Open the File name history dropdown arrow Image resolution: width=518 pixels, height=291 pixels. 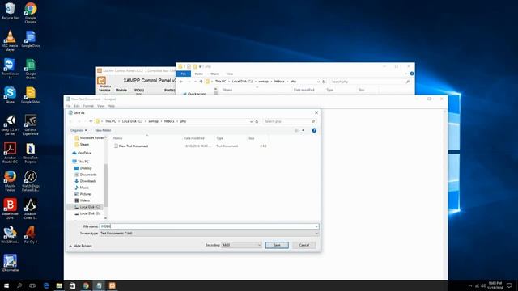(x=316, y=226)
